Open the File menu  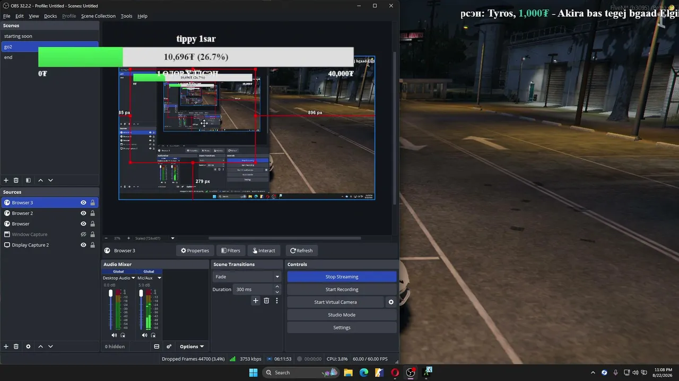[7, 16]
